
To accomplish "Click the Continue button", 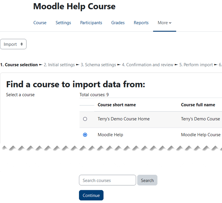I will tap(91, 195).
